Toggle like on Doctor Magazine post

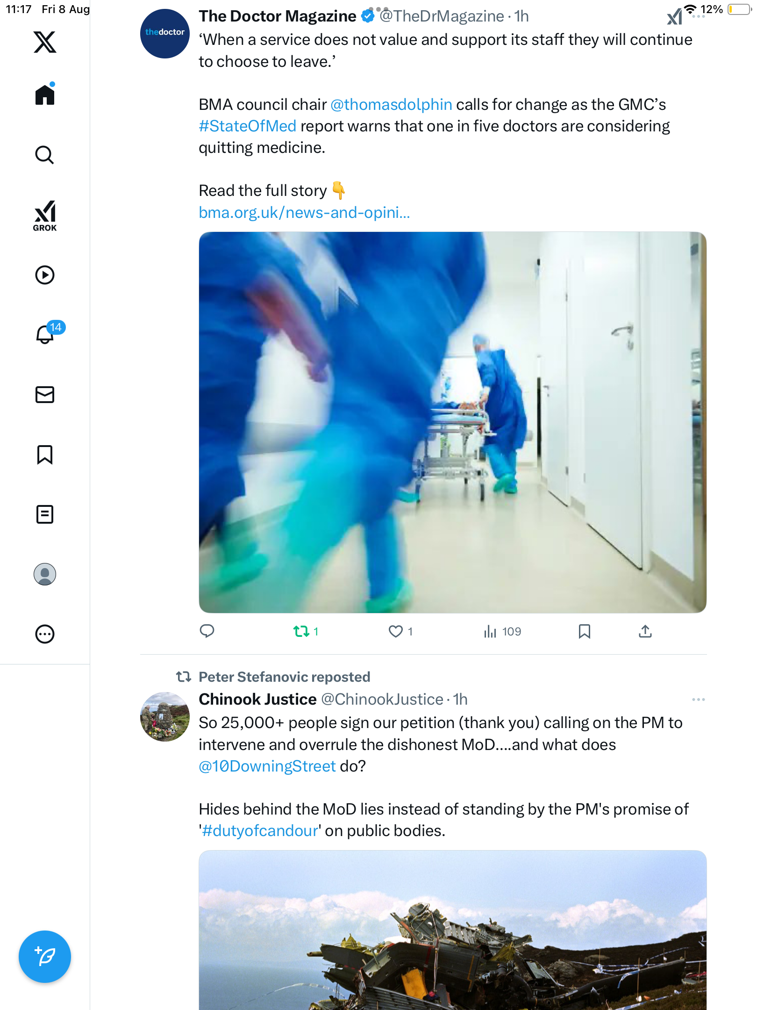point(396,632)
